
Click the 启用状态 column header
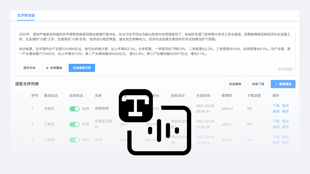tap(76, 96)
